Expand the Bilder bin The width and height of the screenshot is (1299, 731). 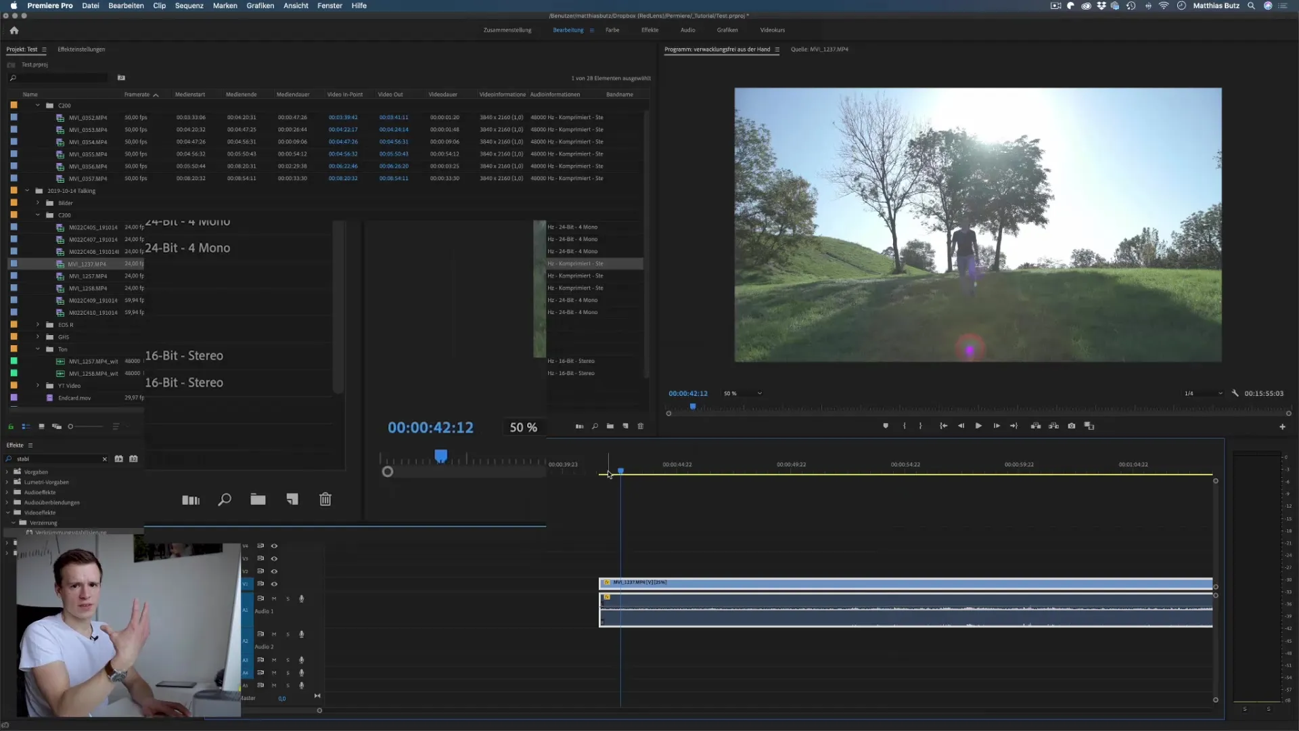(38, 203)
